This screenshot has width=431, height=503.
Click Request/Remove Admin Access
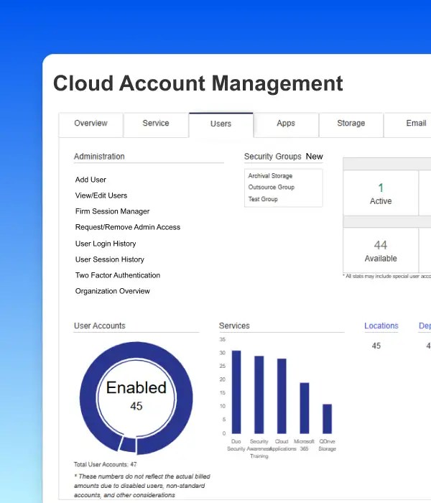pyautogui.click(x=128, y=227)
